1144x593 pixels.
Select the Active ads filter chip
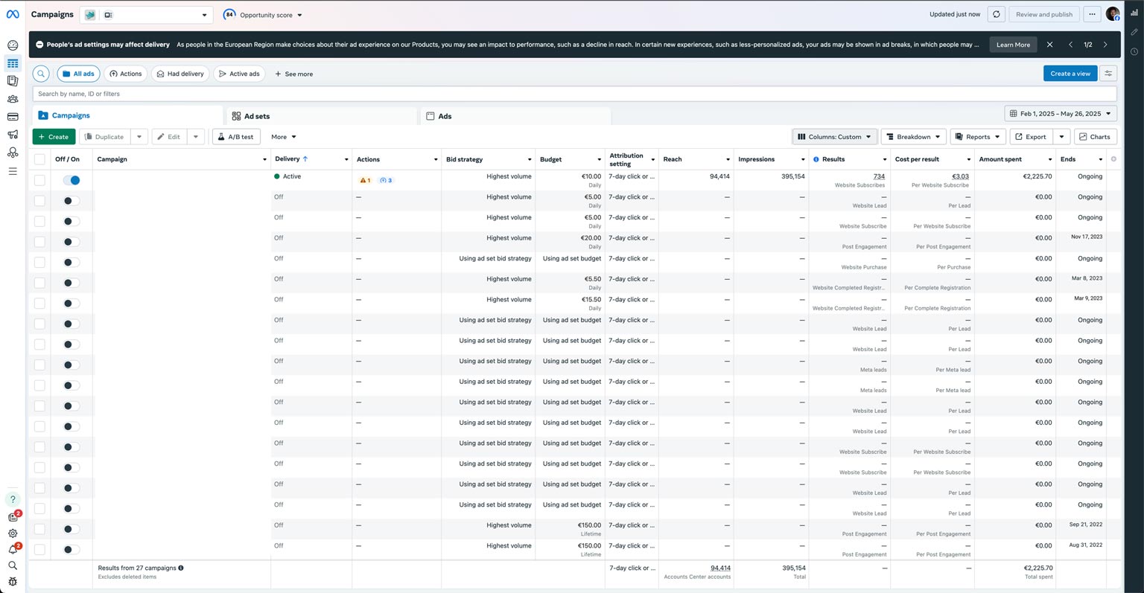pyautogui.click(x=239, y=74)
